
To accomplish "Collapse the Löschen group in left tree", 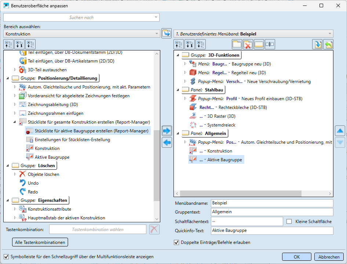I will pos(8,166).
